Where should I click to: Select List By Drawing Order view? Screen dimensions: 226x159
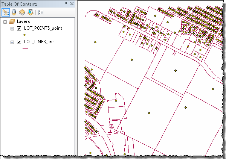click(x=6, y=12)
